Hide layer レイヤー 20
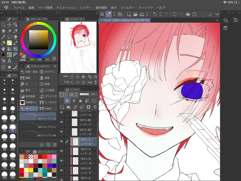The width and height of the screenshot is (241, 181). point(61,141)
